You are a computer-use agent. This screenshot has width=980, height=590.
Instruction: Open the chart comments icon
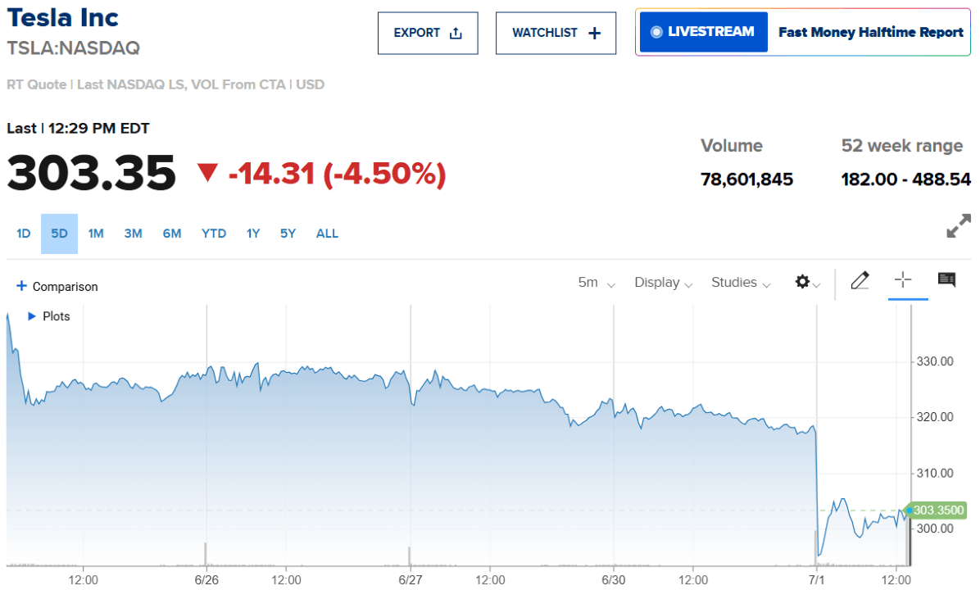(946, 280)
